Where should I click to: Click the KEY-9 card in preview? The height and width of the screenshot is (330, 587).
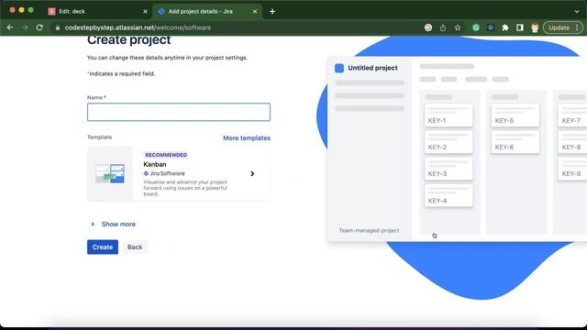point(572,169)
